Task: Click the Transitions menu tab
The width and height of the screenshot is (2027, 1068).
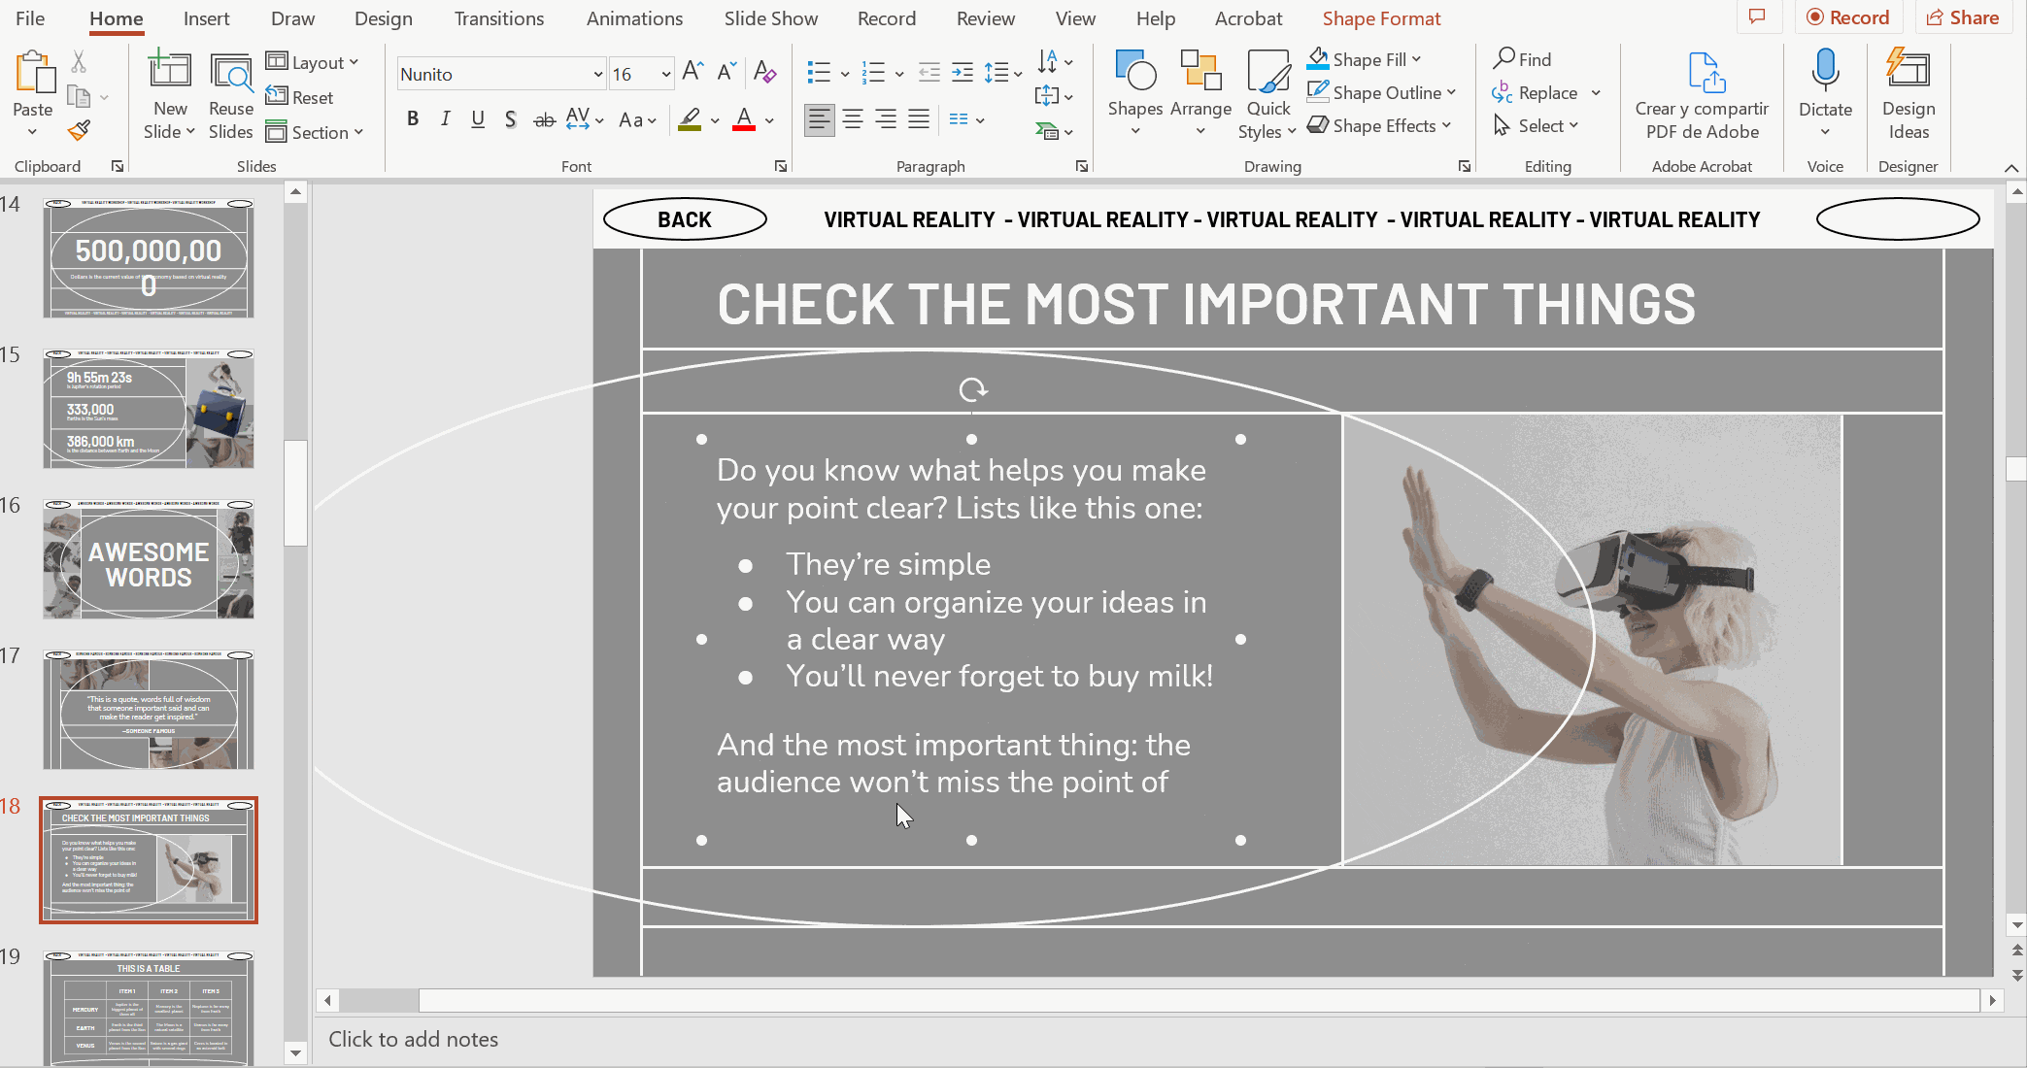Action: point(497,17)
